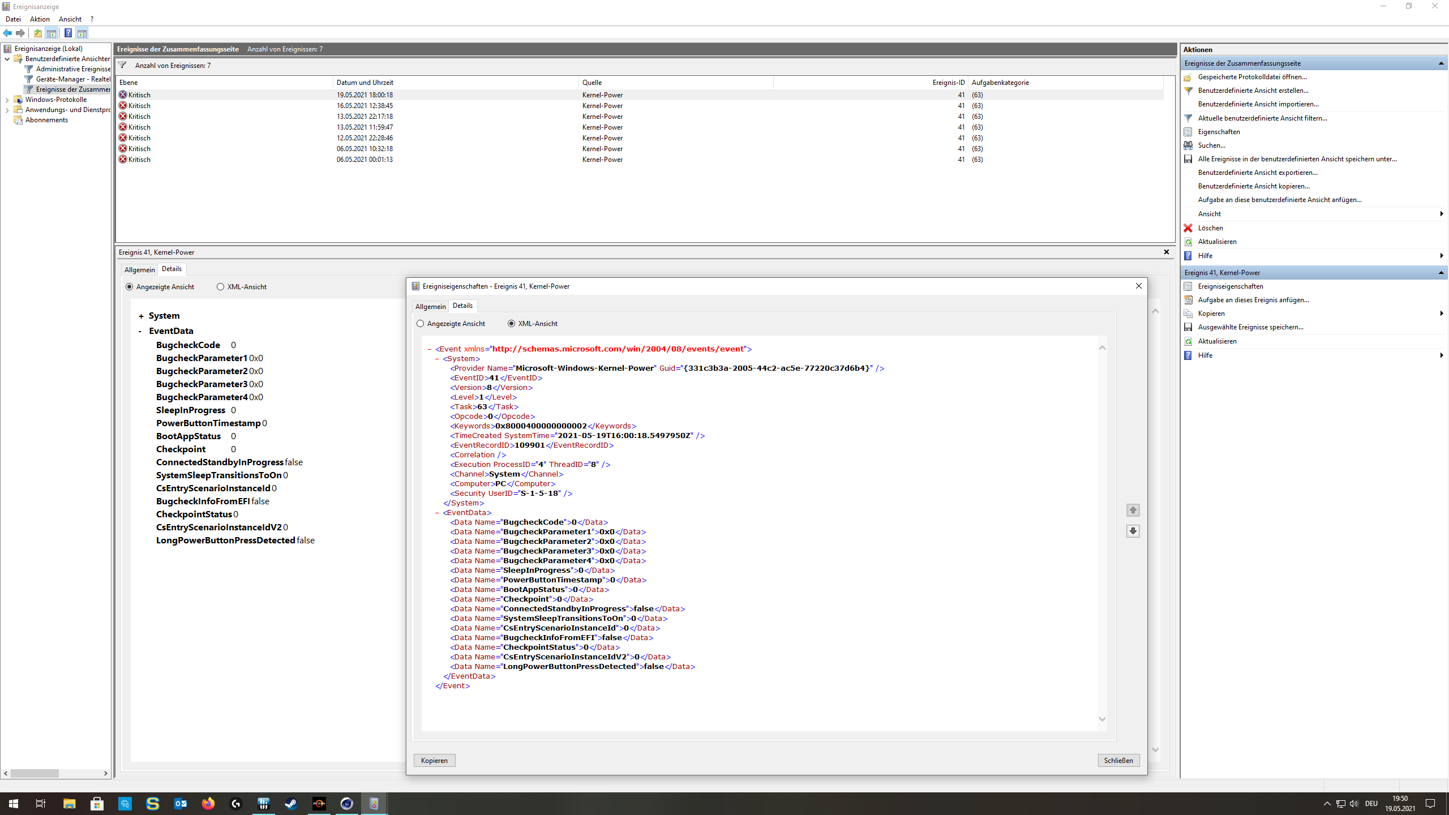
Task: Click the back arrow toolbar icon
Action: 7,33
